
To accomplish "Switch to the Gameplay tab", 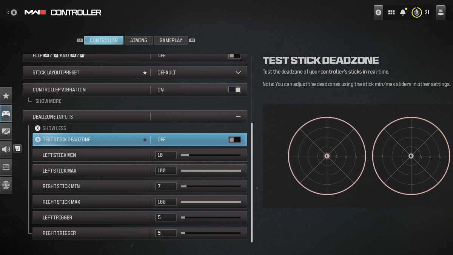I will [x=171, y=40].
